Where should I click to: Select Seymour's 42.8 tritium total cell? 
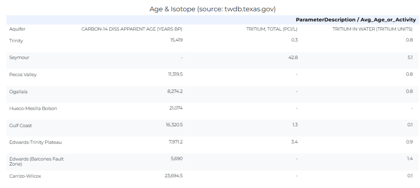click(293, 57)
